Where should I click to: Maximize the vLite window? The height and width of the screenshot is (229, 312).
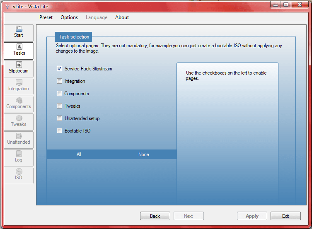tap(286, 5)
